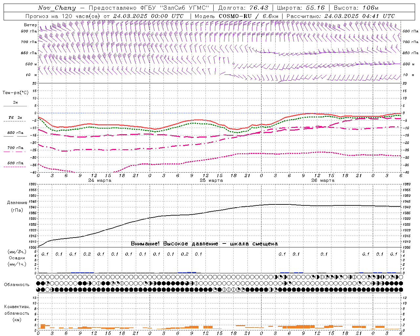Click the 'Давление' pressure panel label
The image size is (420, 336).
[17, 203]
